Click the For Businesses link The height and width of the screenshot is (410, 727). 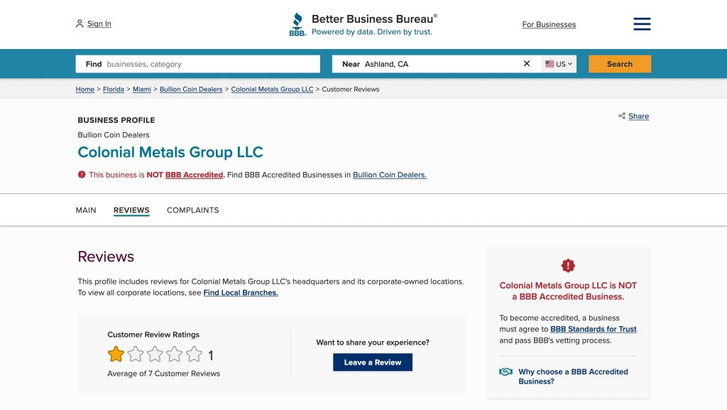(x=549, y=24)
